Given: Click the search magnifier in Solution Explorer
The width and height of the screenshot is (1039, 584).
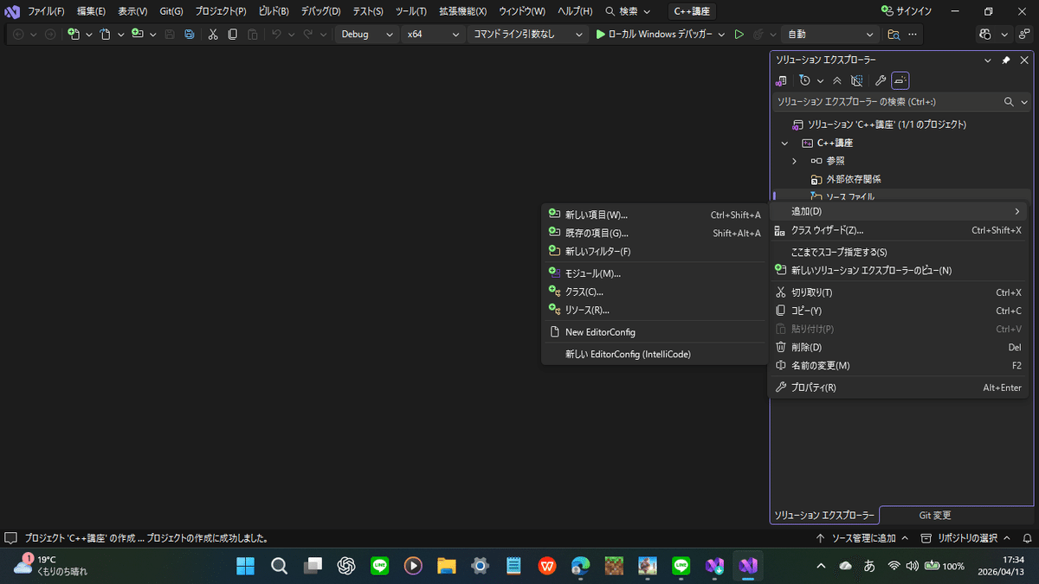Looking at the screenshot, I should [1009, 101].
